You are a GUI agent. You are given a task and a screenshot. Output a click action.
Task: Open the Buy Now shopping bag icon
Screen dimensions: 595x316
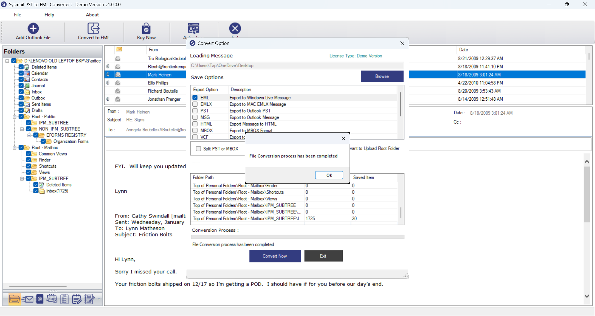(146, 29)
